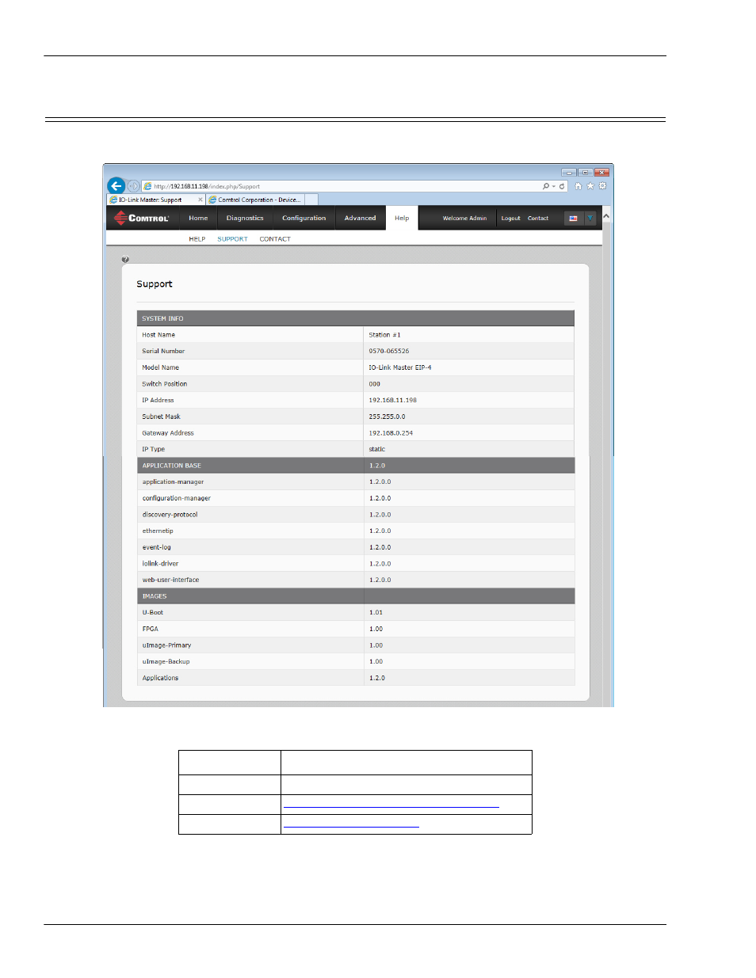The width and height of the screenshot is (756, 978).
Task: Click the Comtrol logo
Action: click(142, 218)
